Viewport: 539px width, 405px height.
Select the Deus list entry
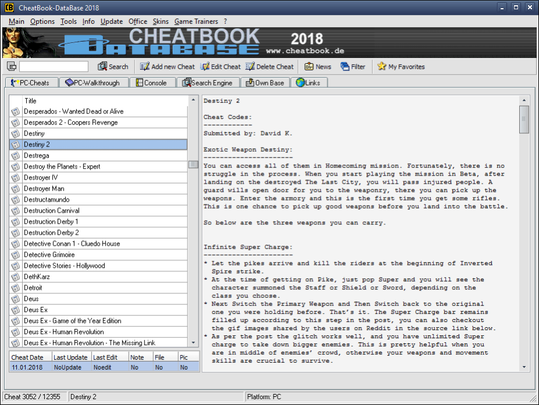tap(98, 299)
